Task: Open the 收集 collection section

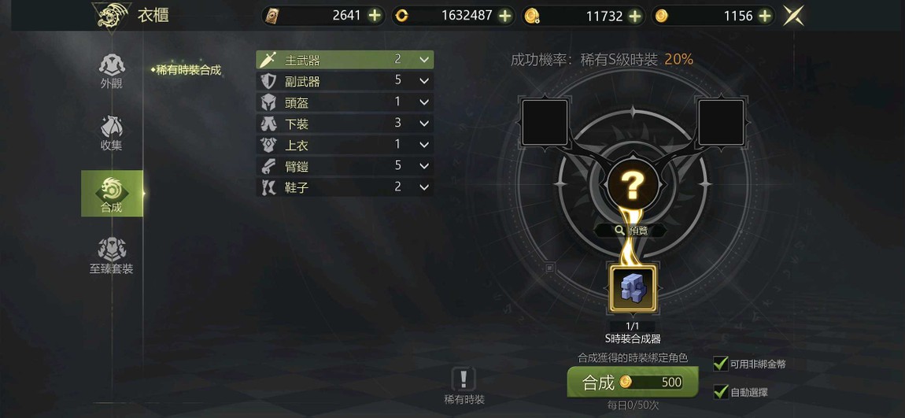Action: pos(112,133)
